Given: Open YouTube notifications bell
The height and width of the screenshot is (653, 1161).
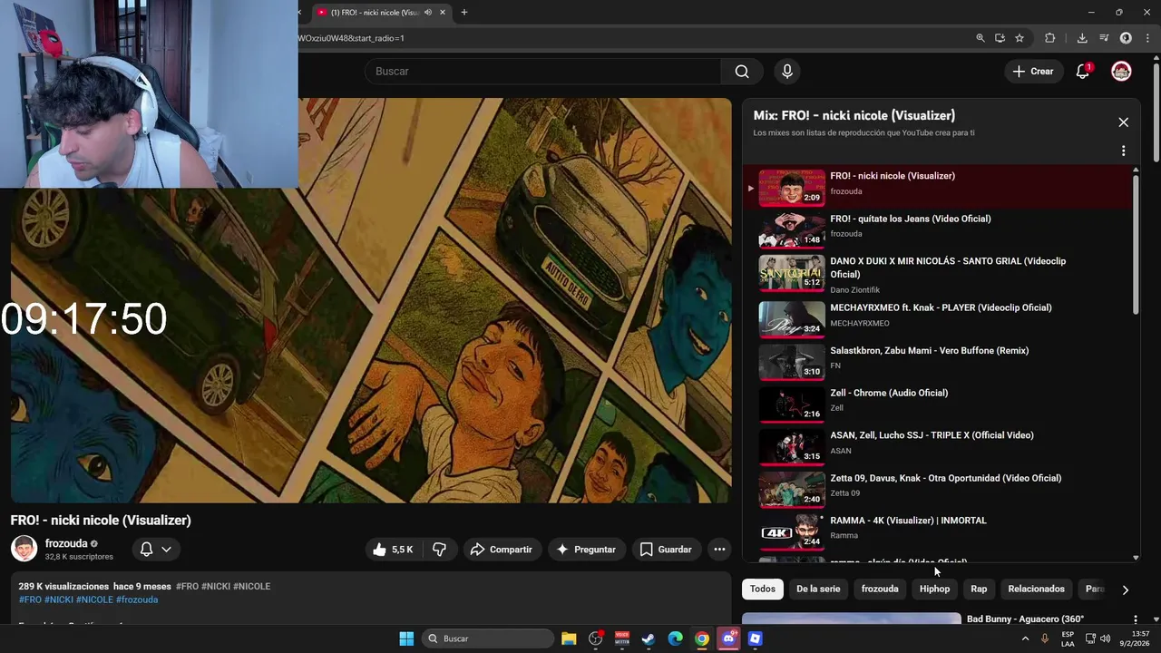Looking at the screenshot, I should pos(1083,72).
